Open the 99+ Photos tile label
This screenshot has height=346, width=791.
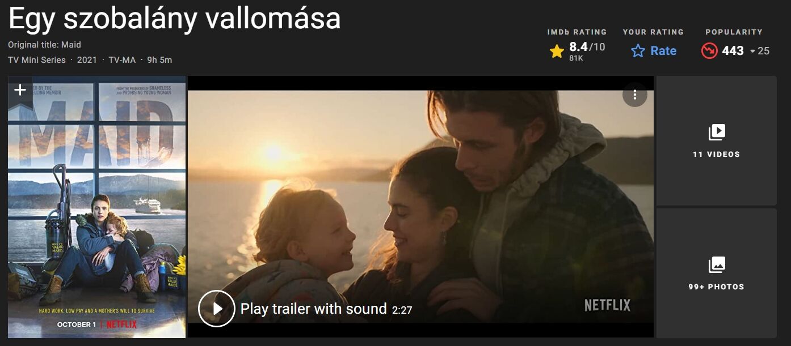point(717,287)
